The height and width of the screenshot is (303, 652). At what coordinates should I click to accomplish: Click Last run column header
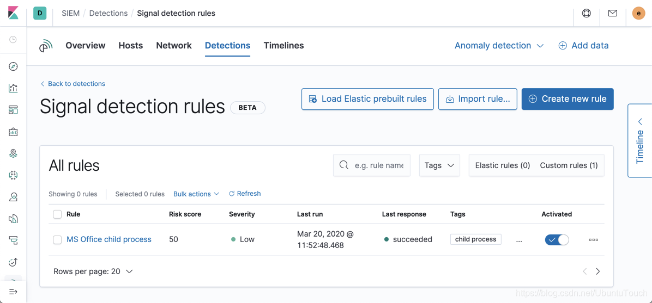click(x=310, y=214)
